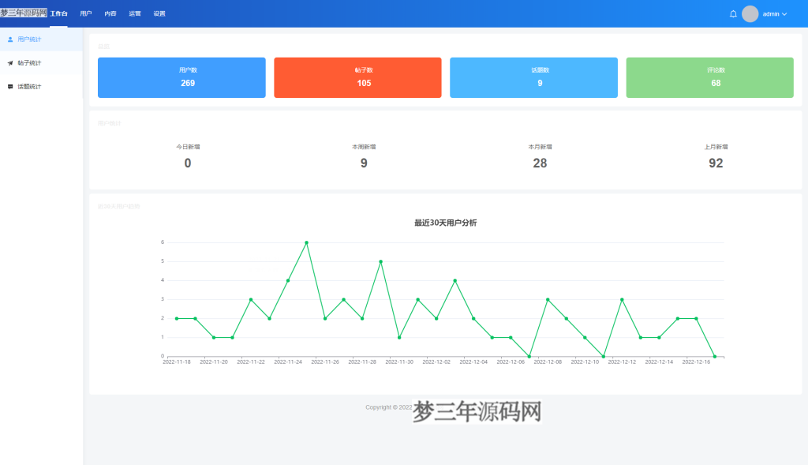The width and height of the screenshot is (808, 465).
Task: Click the peak data point at 2022-11-24
Action: [307, 242]
